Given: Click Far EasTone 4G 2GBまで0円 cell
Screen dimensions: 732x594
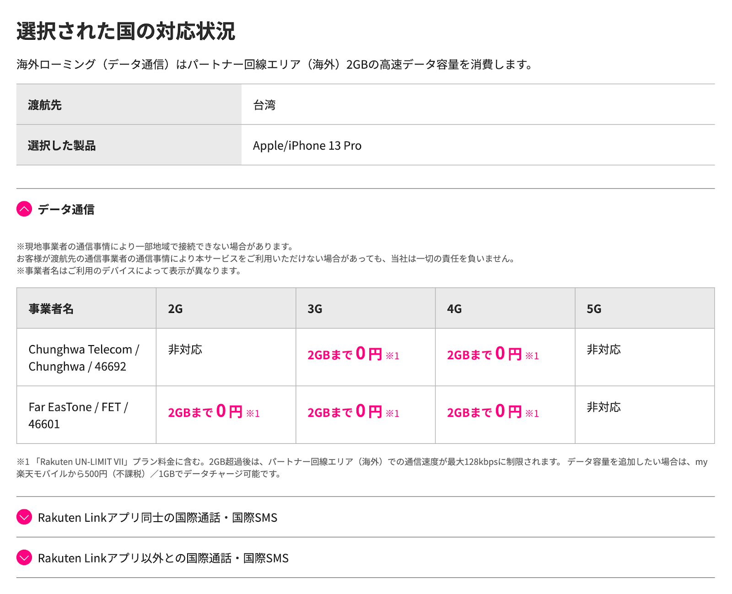Looking at the screenshot, I should 505,415.
